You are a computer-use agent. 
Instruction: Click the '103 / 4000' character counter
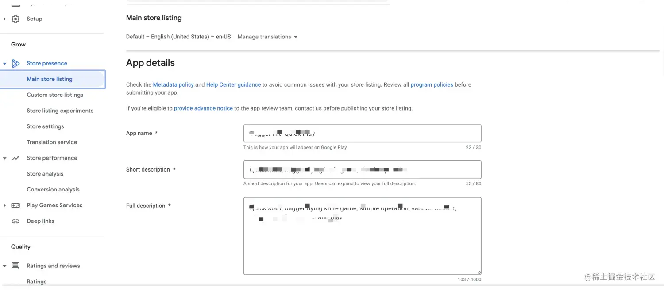(470, 279)
